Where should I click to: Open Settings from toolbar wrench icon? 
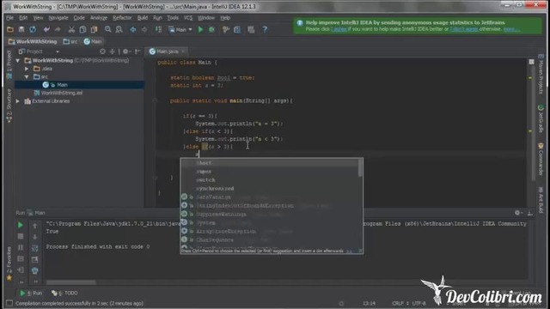(226, 30)
